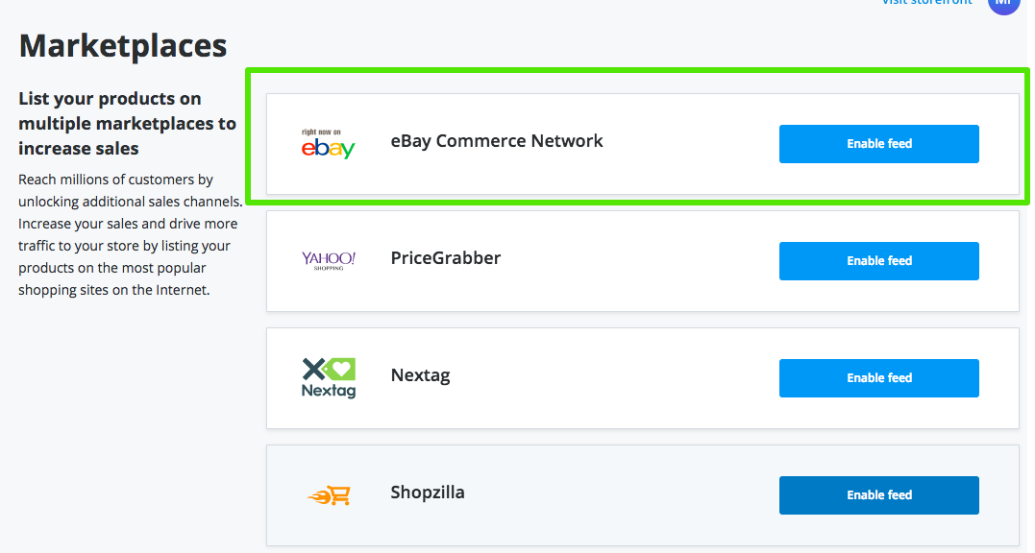Select the eBay Commerce Network title
This screenshot has width=1035, height=553.
click(x=497, y=141)
